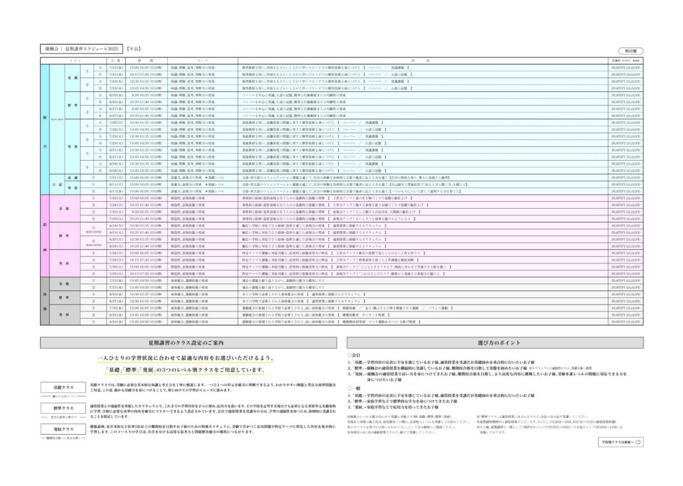Click the gray 体操 subject column cell
The image size is (683, 486).
[45, 301]
